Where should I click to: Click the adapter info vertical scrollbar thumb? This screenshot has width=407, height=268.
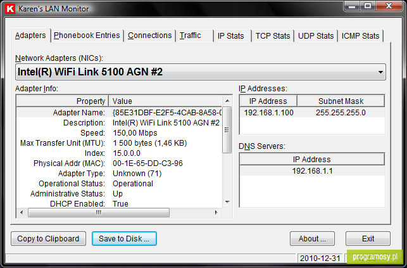tap(227, 130)
